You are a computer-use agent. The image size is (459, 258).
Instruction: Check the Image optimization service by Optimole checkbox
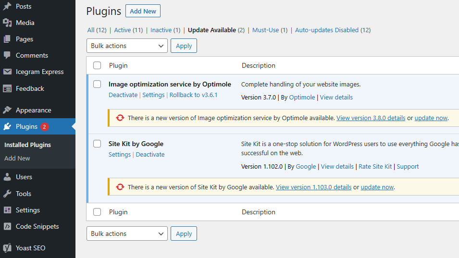97,84
